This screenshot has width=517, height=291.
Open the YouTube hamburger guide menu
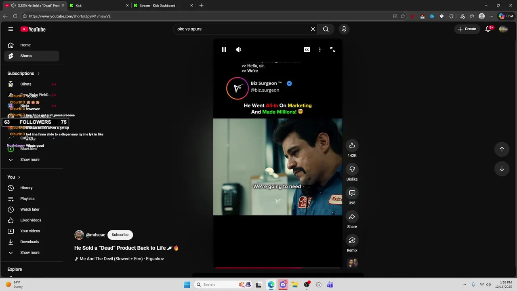point(11,29)
